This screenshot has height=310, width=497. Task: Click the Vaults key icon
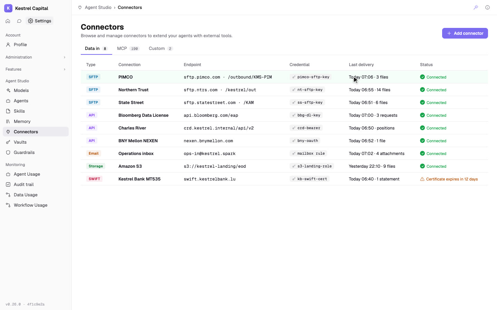pos(8,142)
